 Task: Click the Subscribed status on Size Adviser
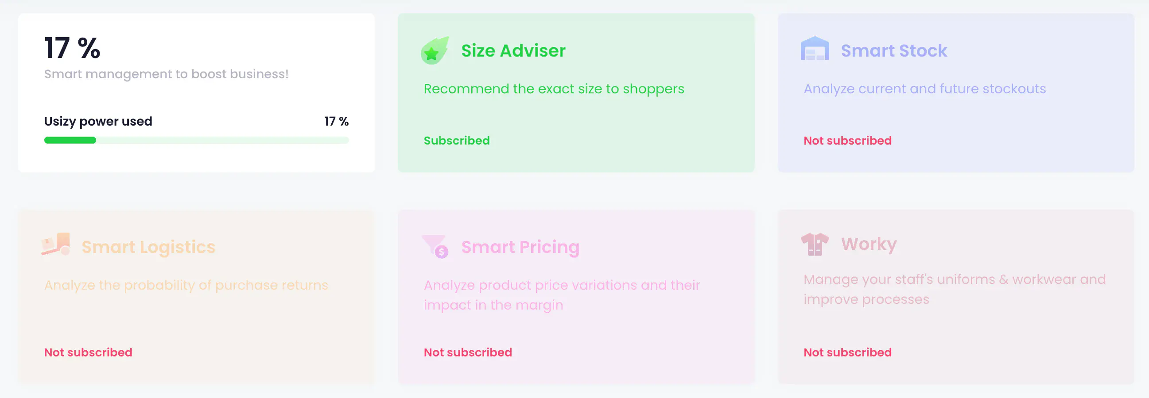(456, 141)
